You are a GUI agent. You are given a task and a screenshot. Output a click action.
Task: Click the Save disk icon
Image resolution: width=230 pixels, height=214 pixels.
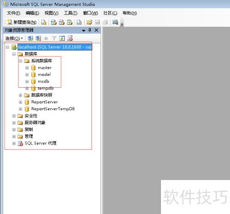click(x=98, y=22)
